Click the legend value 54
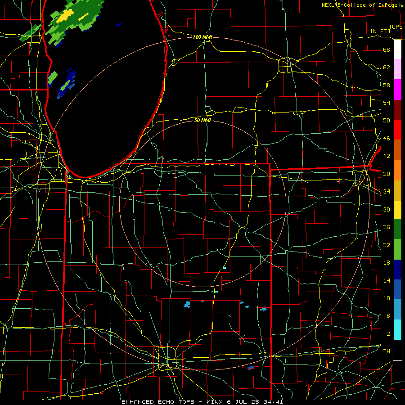The width and height of the screenshot is (405, 405). click(x=387, y=103)
